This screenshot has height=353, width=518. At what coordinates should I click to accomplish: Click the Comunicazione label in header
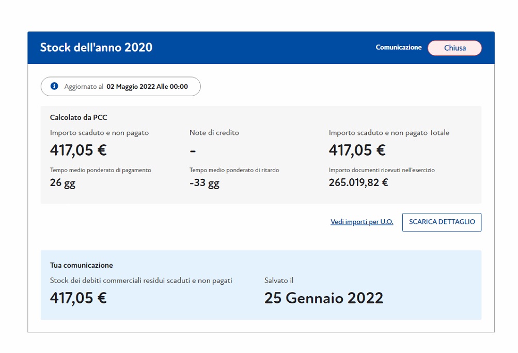pyautogui.click(x=398, y=48)
